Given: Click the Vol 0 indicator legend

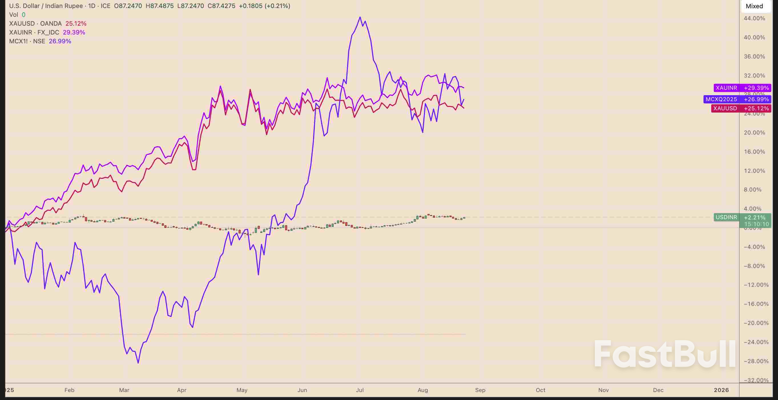Looking at the screenshot, I should 17,15.
